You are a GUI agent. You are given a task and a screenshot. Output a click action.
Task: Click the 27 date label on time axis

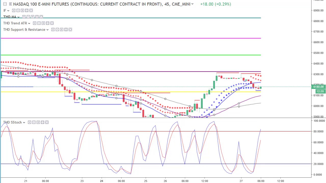click(x=241, y=181)
